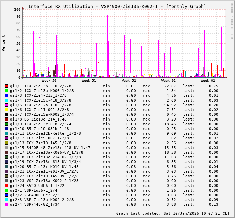Click the Interface RX Utilization graph title
The image size is (235, 218).
click(x=117, y=6)
